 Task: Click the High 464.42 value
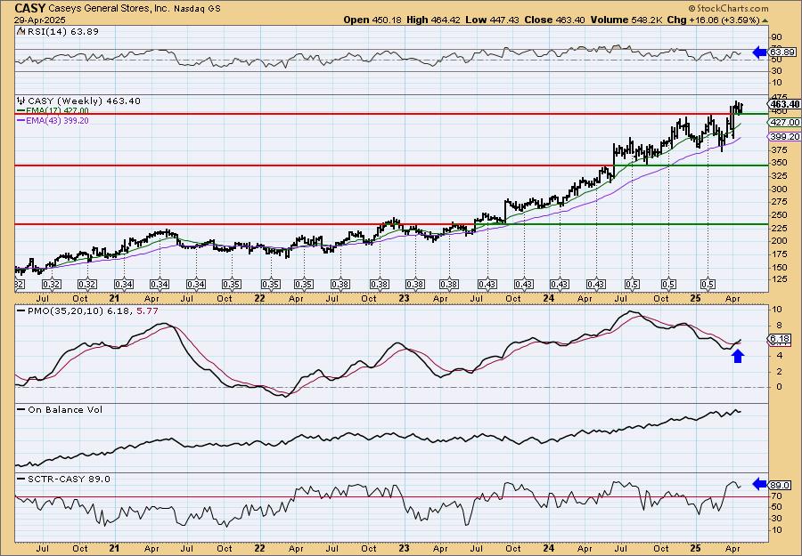point(433,20)
